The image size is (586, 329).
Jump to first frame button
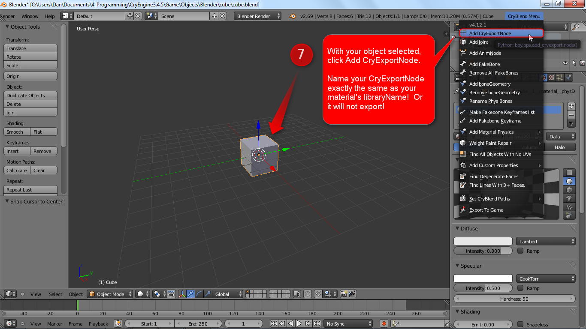(274, 324)
